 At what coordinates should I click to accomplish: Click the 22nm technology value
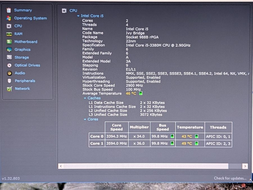(131, 41)
